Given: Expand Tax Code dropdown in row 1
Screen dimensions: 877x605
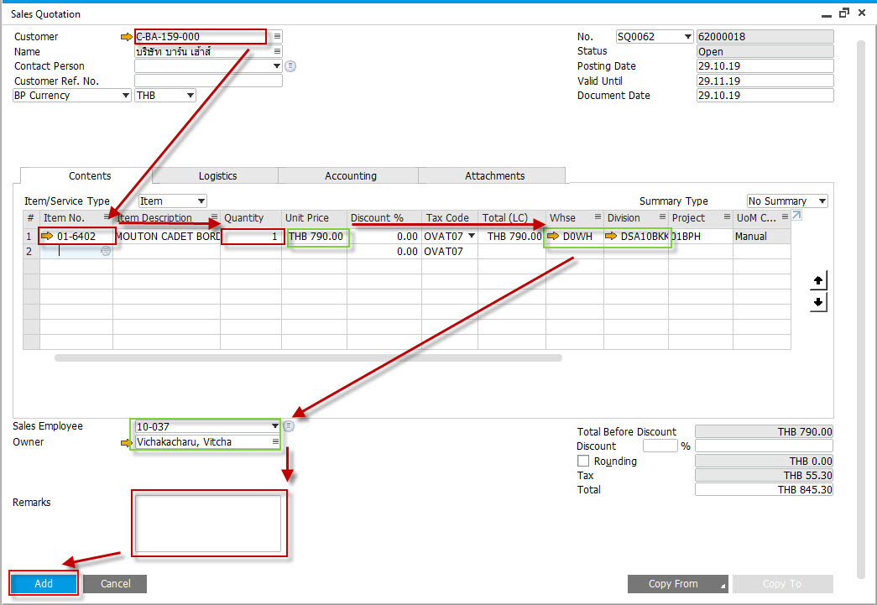Looking at the screenshot, I should coord(472,236).
